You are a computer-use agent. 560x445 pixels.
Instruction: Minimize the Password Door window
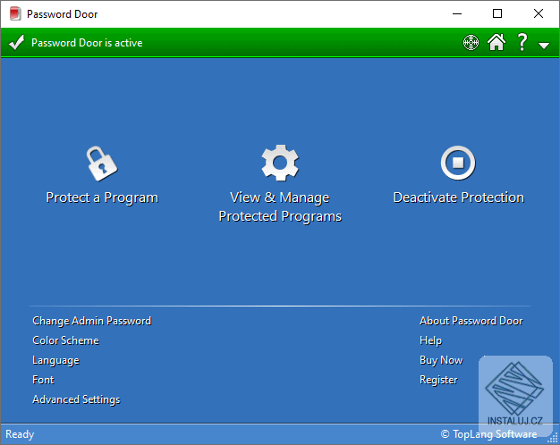[x=457, y=14]
